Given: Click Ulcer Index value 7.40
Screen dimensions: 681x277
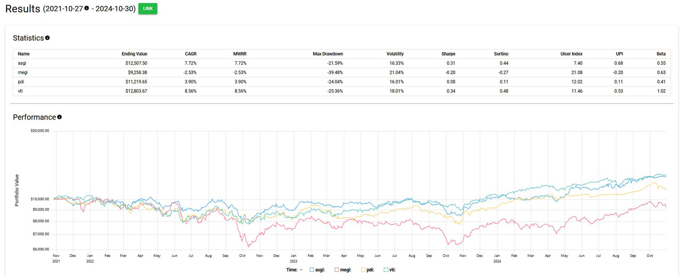Looking at the screenshot, I should [x=578, y=63].
